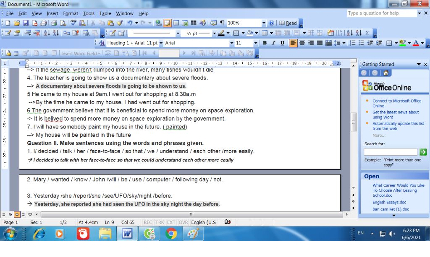Open the Tools menu
This screenshot has height=257, width=430.
tap(89, 13)
